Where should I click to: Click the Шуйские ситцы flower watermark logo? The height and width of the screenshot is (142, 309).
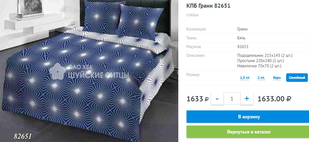[x=57, y=71]
